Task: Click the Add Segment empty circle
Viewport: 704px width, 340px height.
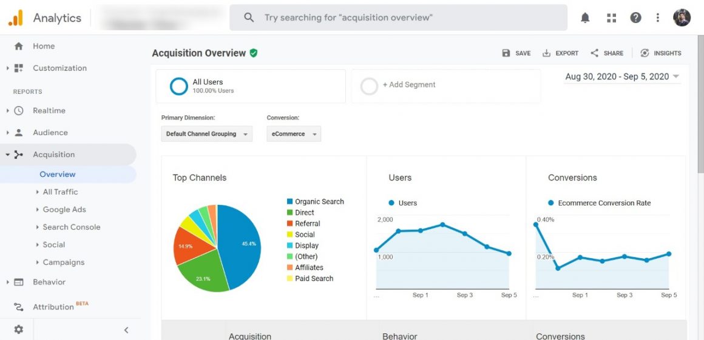Action: 370,86
